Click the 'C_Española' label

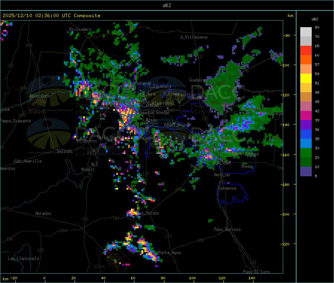(x=160, y=86)
